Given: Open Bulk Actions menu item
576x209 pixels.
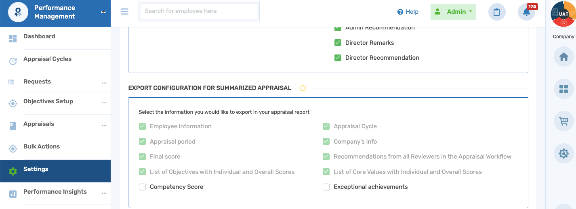Looking at the screenshot, I should pyautogui.click(x=55, y=148).
